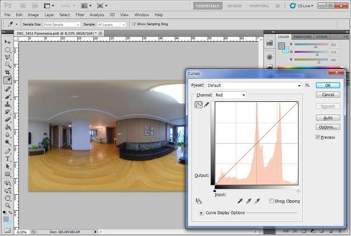Screen dimensions: 351x236
Task: Select the Polygonal Lasso tool
Action: point(7,57)
